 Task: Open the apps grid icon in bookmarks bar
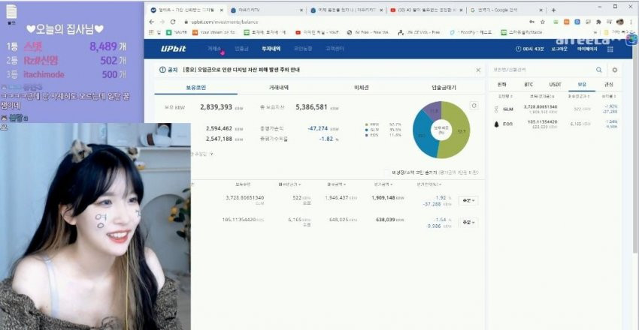(x=152, y=32)
